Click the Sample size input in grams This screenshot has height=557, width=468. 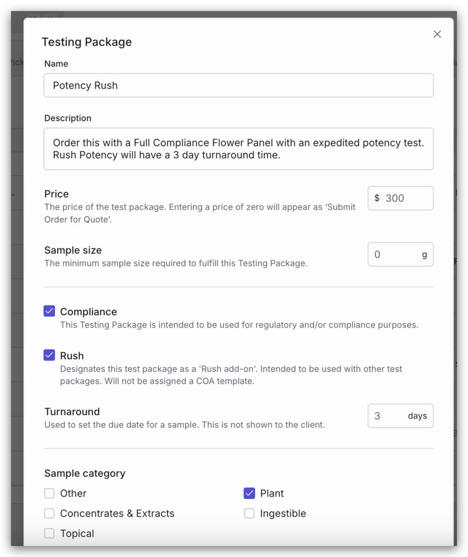tap(401, 254)
